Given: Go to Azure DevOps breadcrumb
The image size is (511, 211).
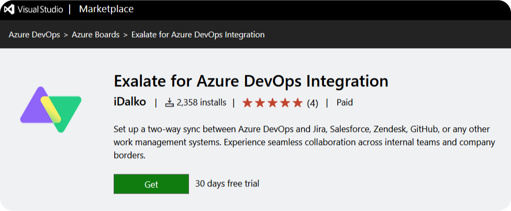Looking at the screenshot, I should click(x=34, y=35).
